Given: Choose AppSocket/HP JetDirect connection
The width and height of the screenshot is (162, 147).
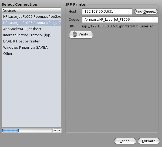Looking at the screenshot, I should (32, 29).
